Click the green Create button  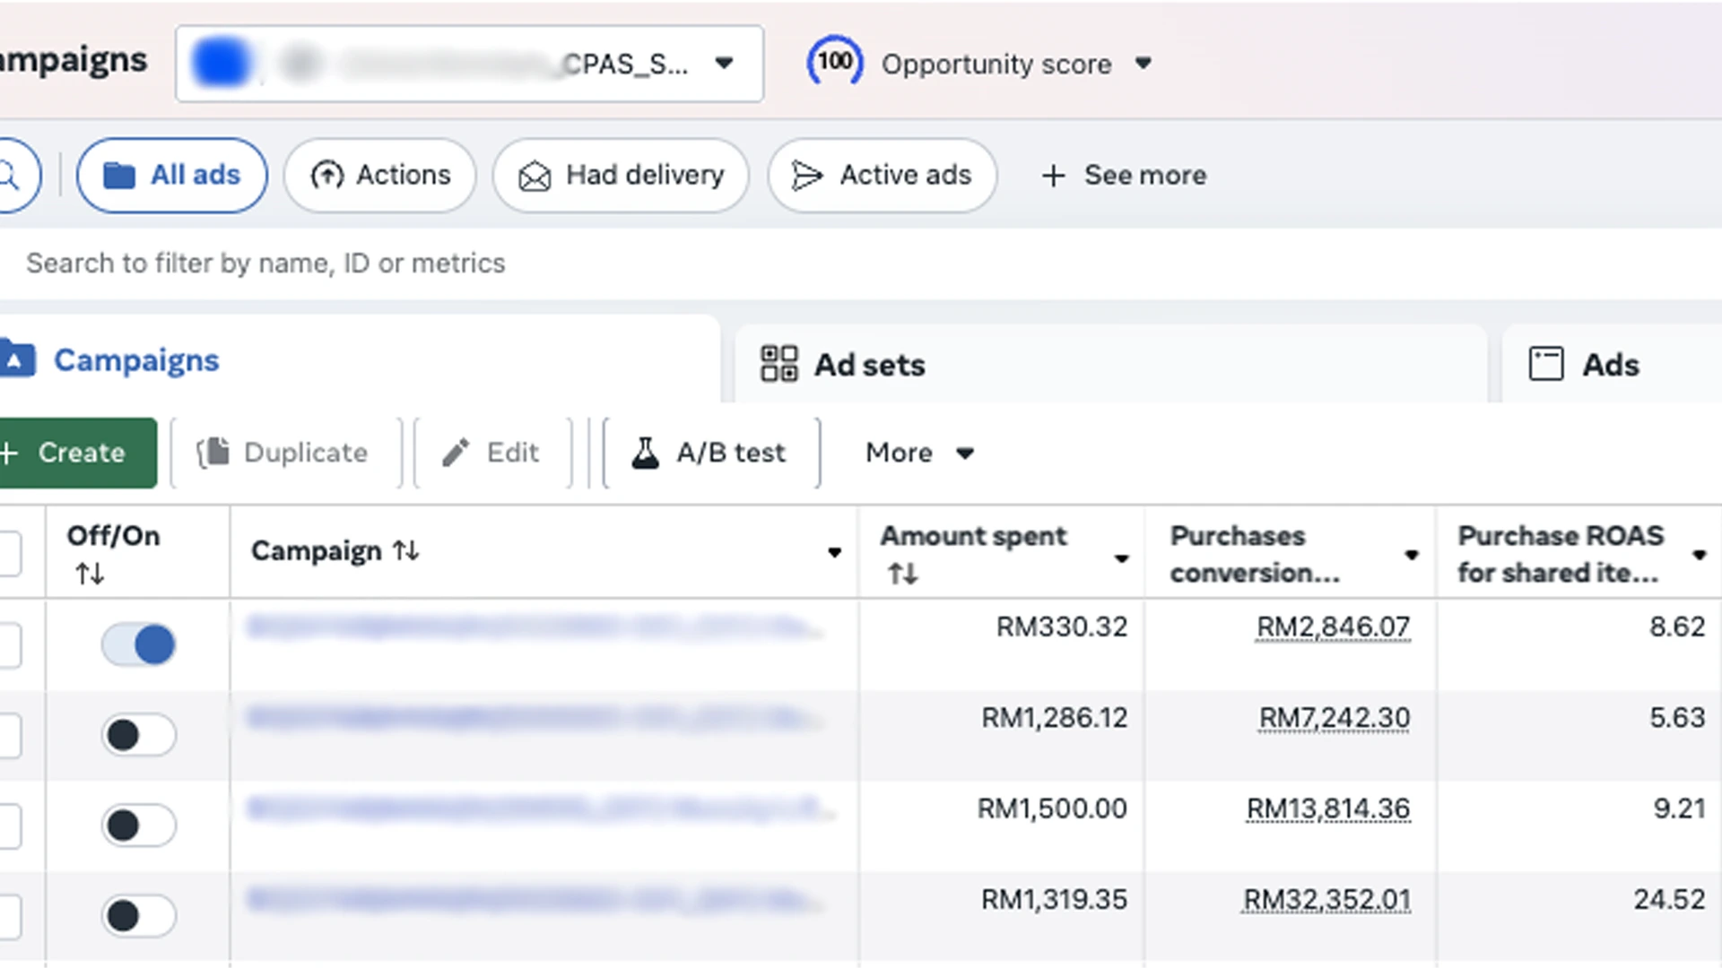(78, 453)
